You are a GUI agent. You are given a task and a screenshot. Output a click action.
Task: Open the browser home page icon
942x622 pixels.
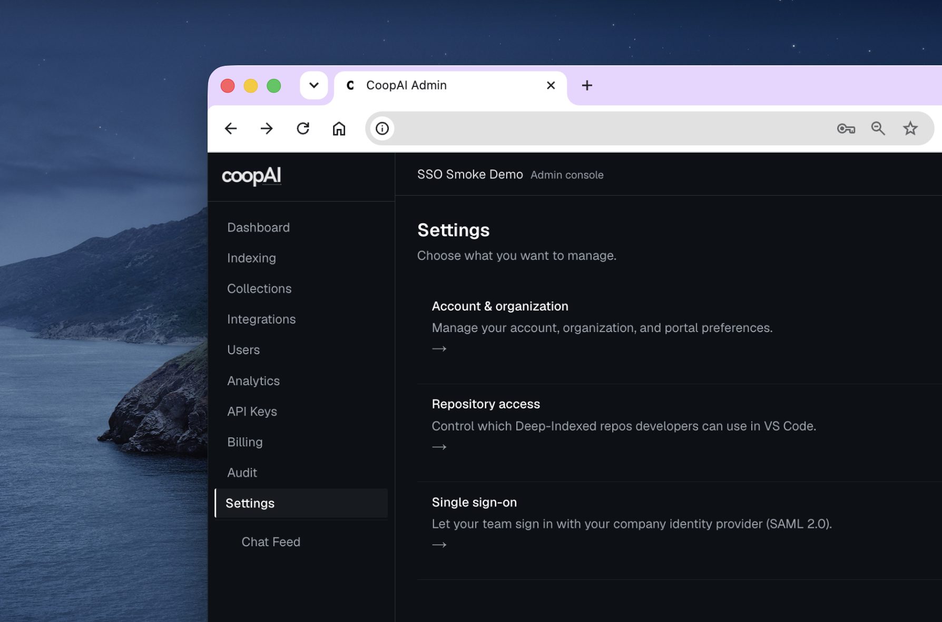click(x=339, y=128)
